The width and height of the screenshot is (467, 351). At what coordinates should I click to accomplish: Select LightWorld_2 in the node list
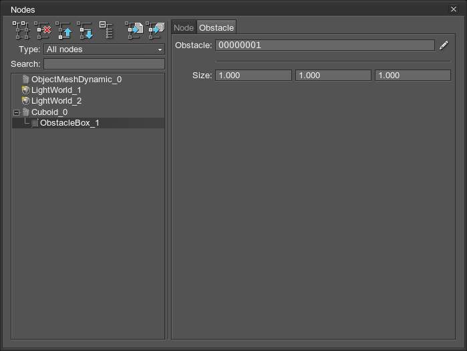pos(56,101)
